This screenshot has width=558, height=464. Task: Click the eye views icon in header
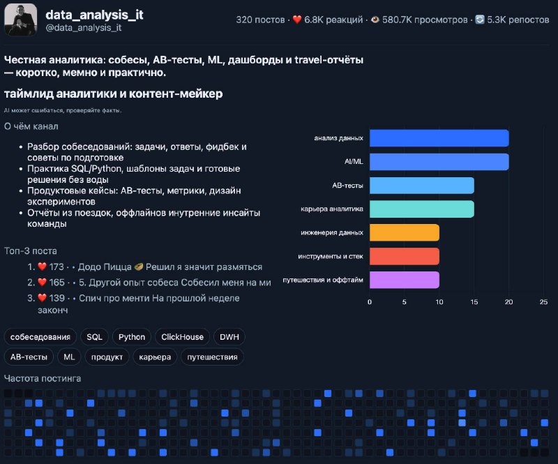pyautogui.click(x=375, y=20)
